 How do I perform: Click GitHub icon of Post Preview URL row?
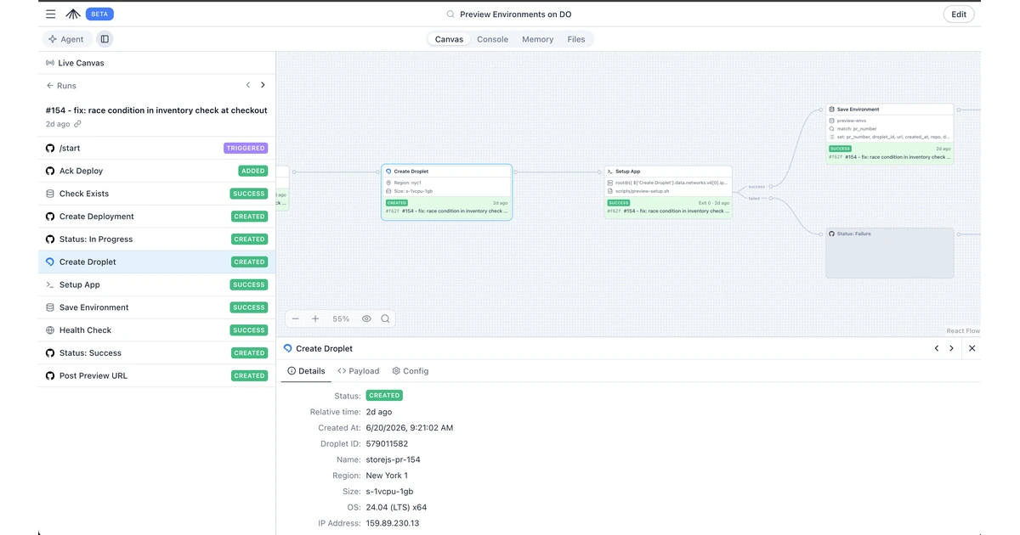tap(50, 375)
